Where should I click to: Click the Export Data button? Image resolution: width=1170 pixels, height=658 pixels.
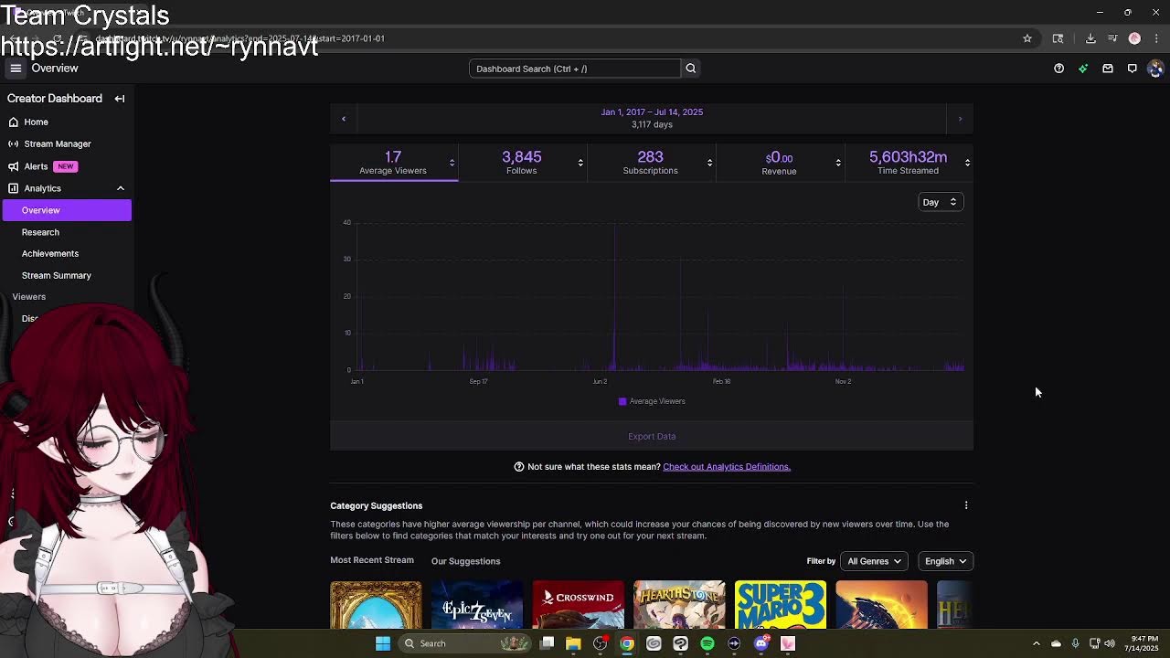pos(652,436)
